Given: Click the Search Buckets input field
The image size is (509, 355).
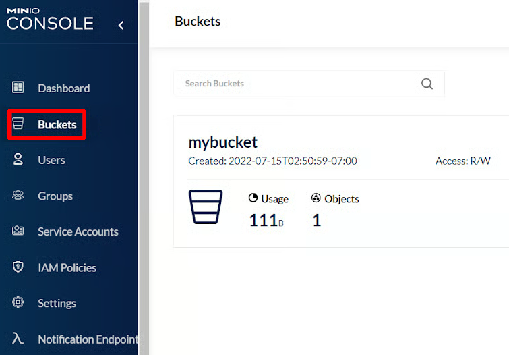Looking at the screenshot, I should coord(297,84).
